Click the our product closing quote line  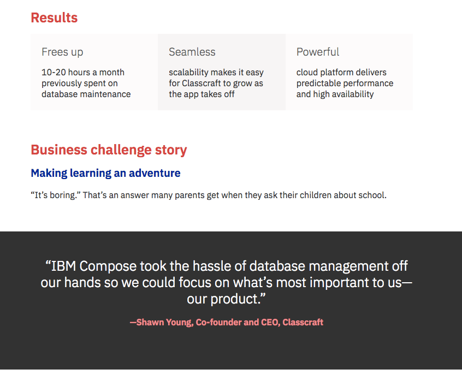pos(226,299)
